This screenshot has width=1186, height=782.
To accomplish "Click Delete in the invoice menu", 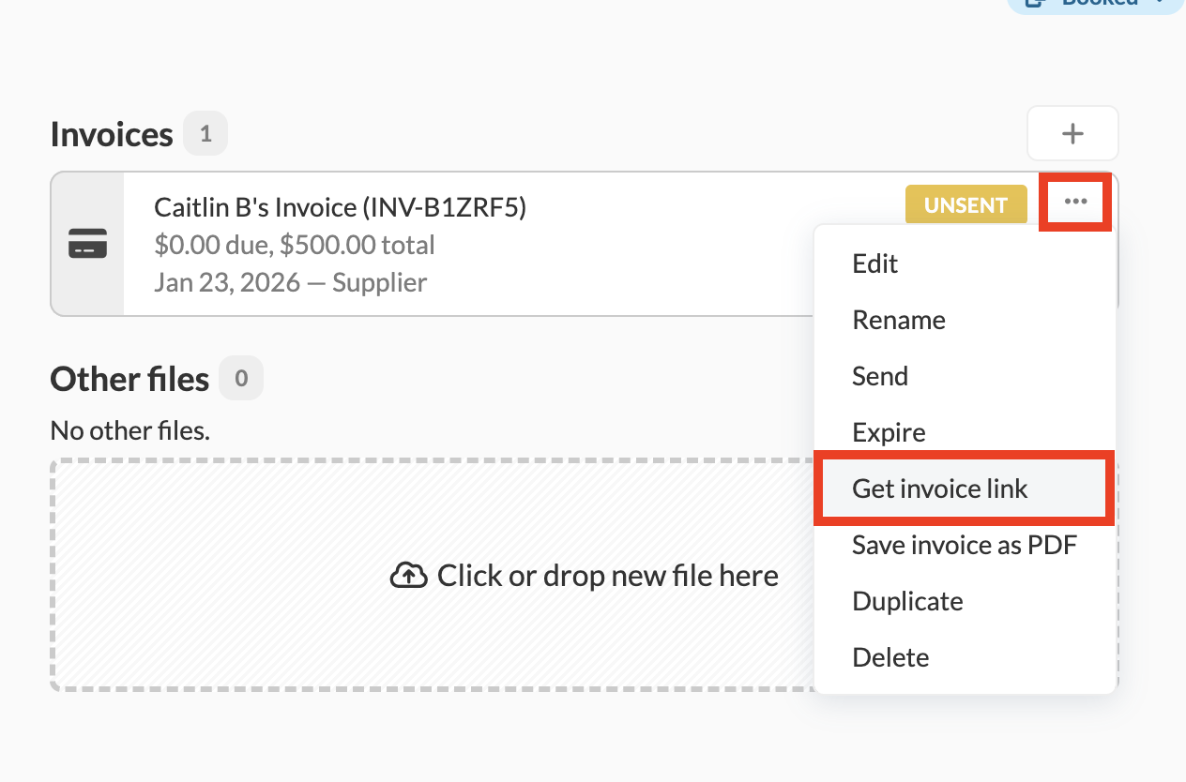I will point(889,657).
